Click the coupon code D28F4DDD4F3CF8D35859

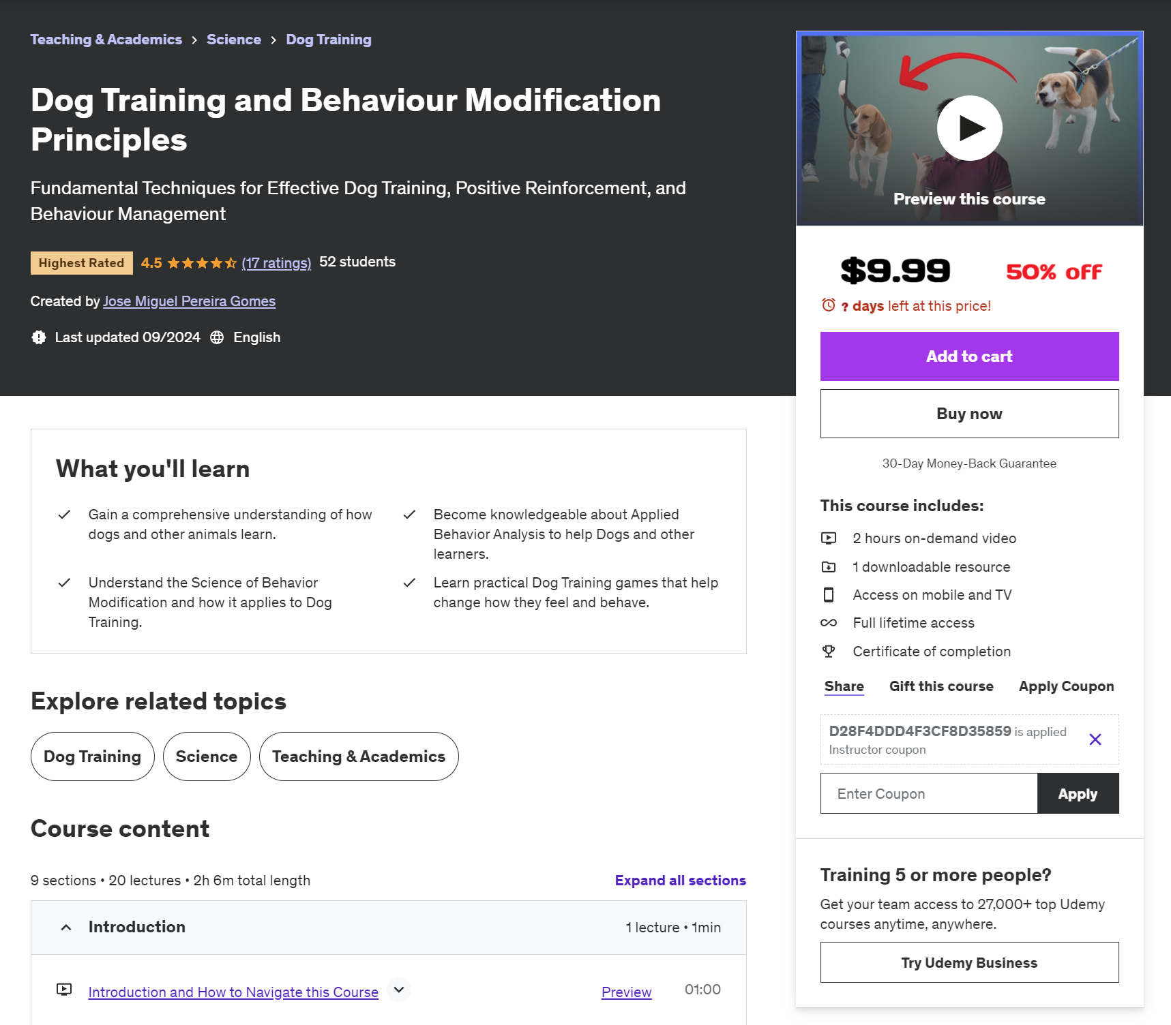tap(920, 731)
